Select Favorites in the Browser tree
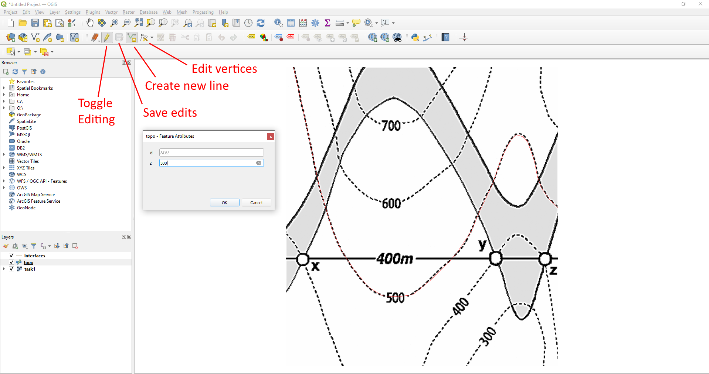Screen dimensions: 709x374 (26, 82)
